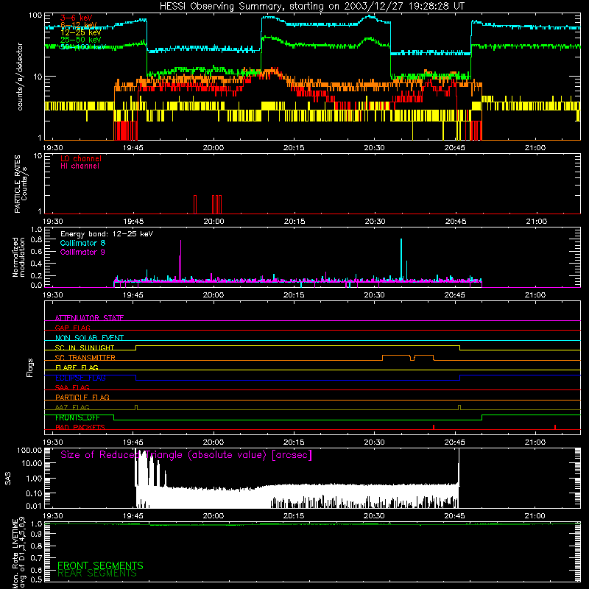This screenshot has height=589, width=589.
Task: Click the PARTICLE RATES Counts/s axis label
Action: (x=21, y=184)
